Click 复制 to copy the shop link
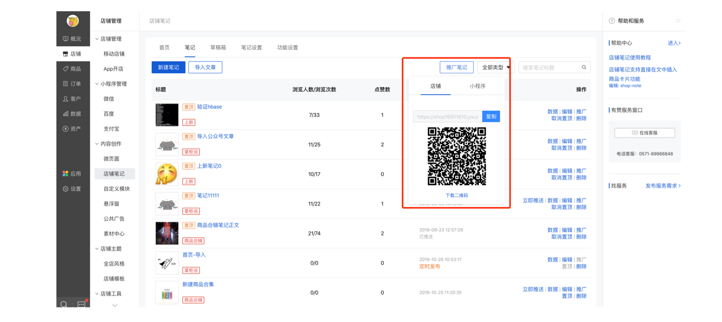 pos(491,117)
